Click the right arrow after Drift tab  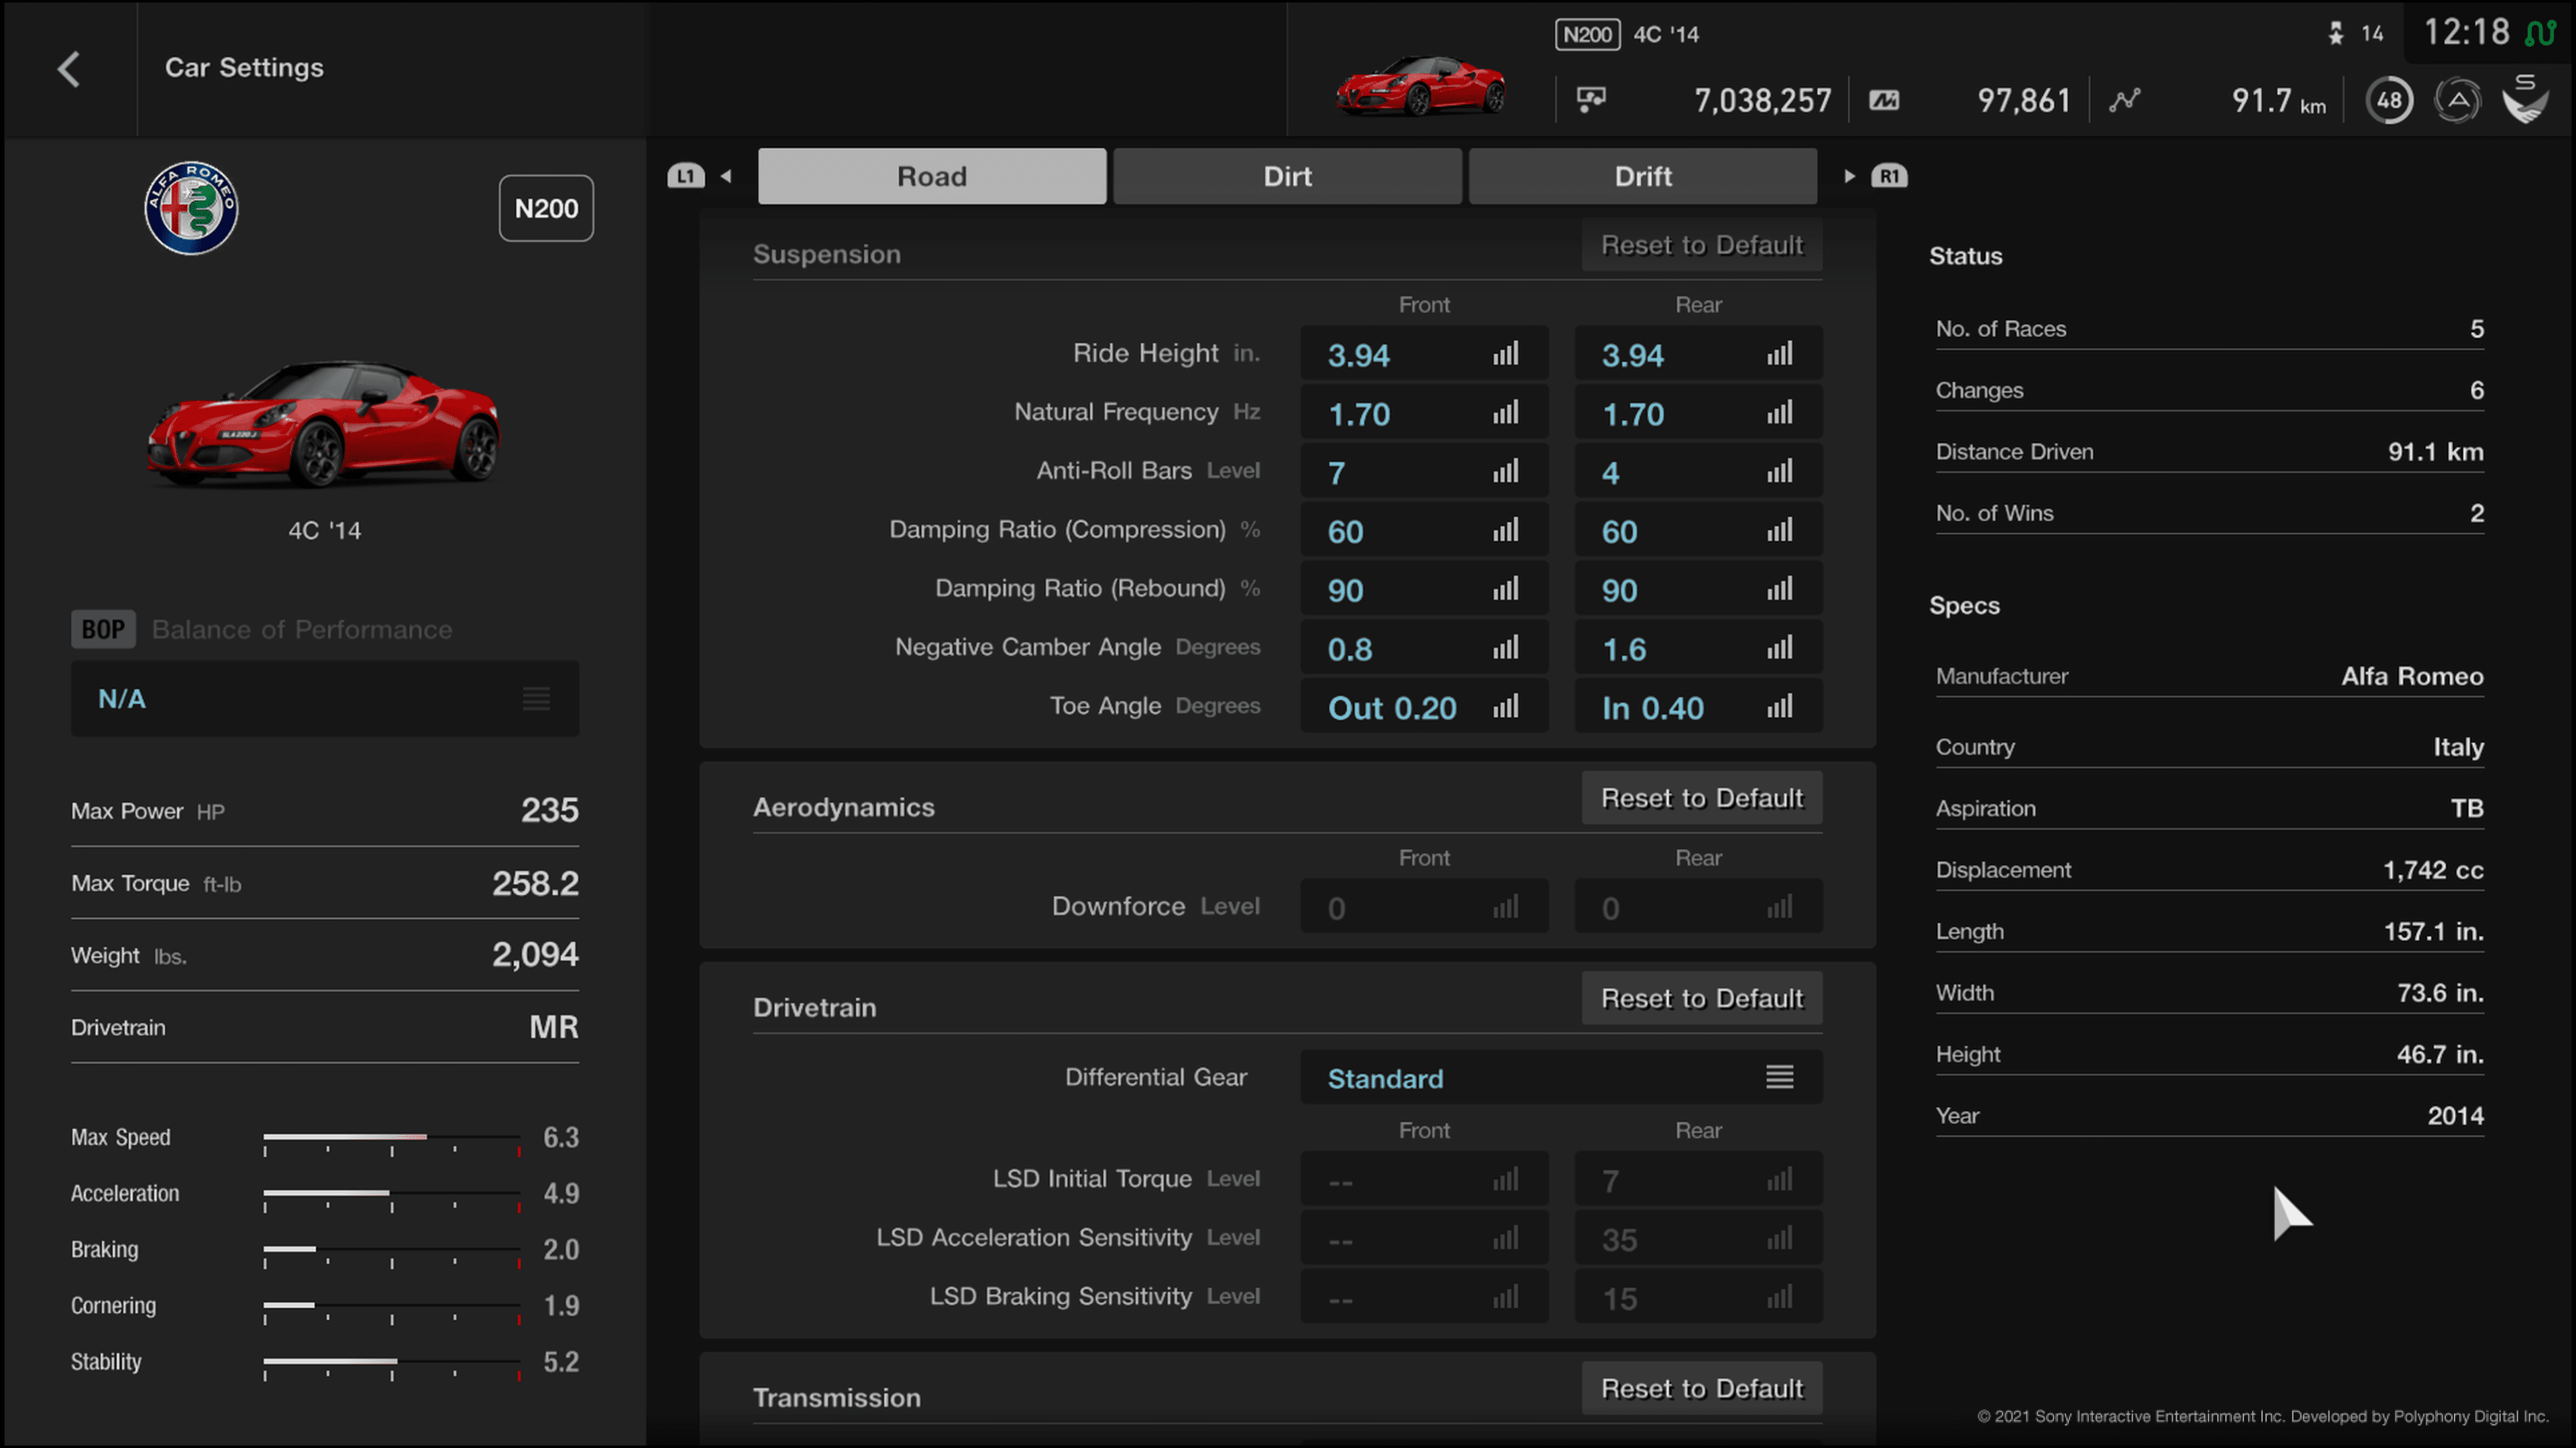pos(1849,177)
